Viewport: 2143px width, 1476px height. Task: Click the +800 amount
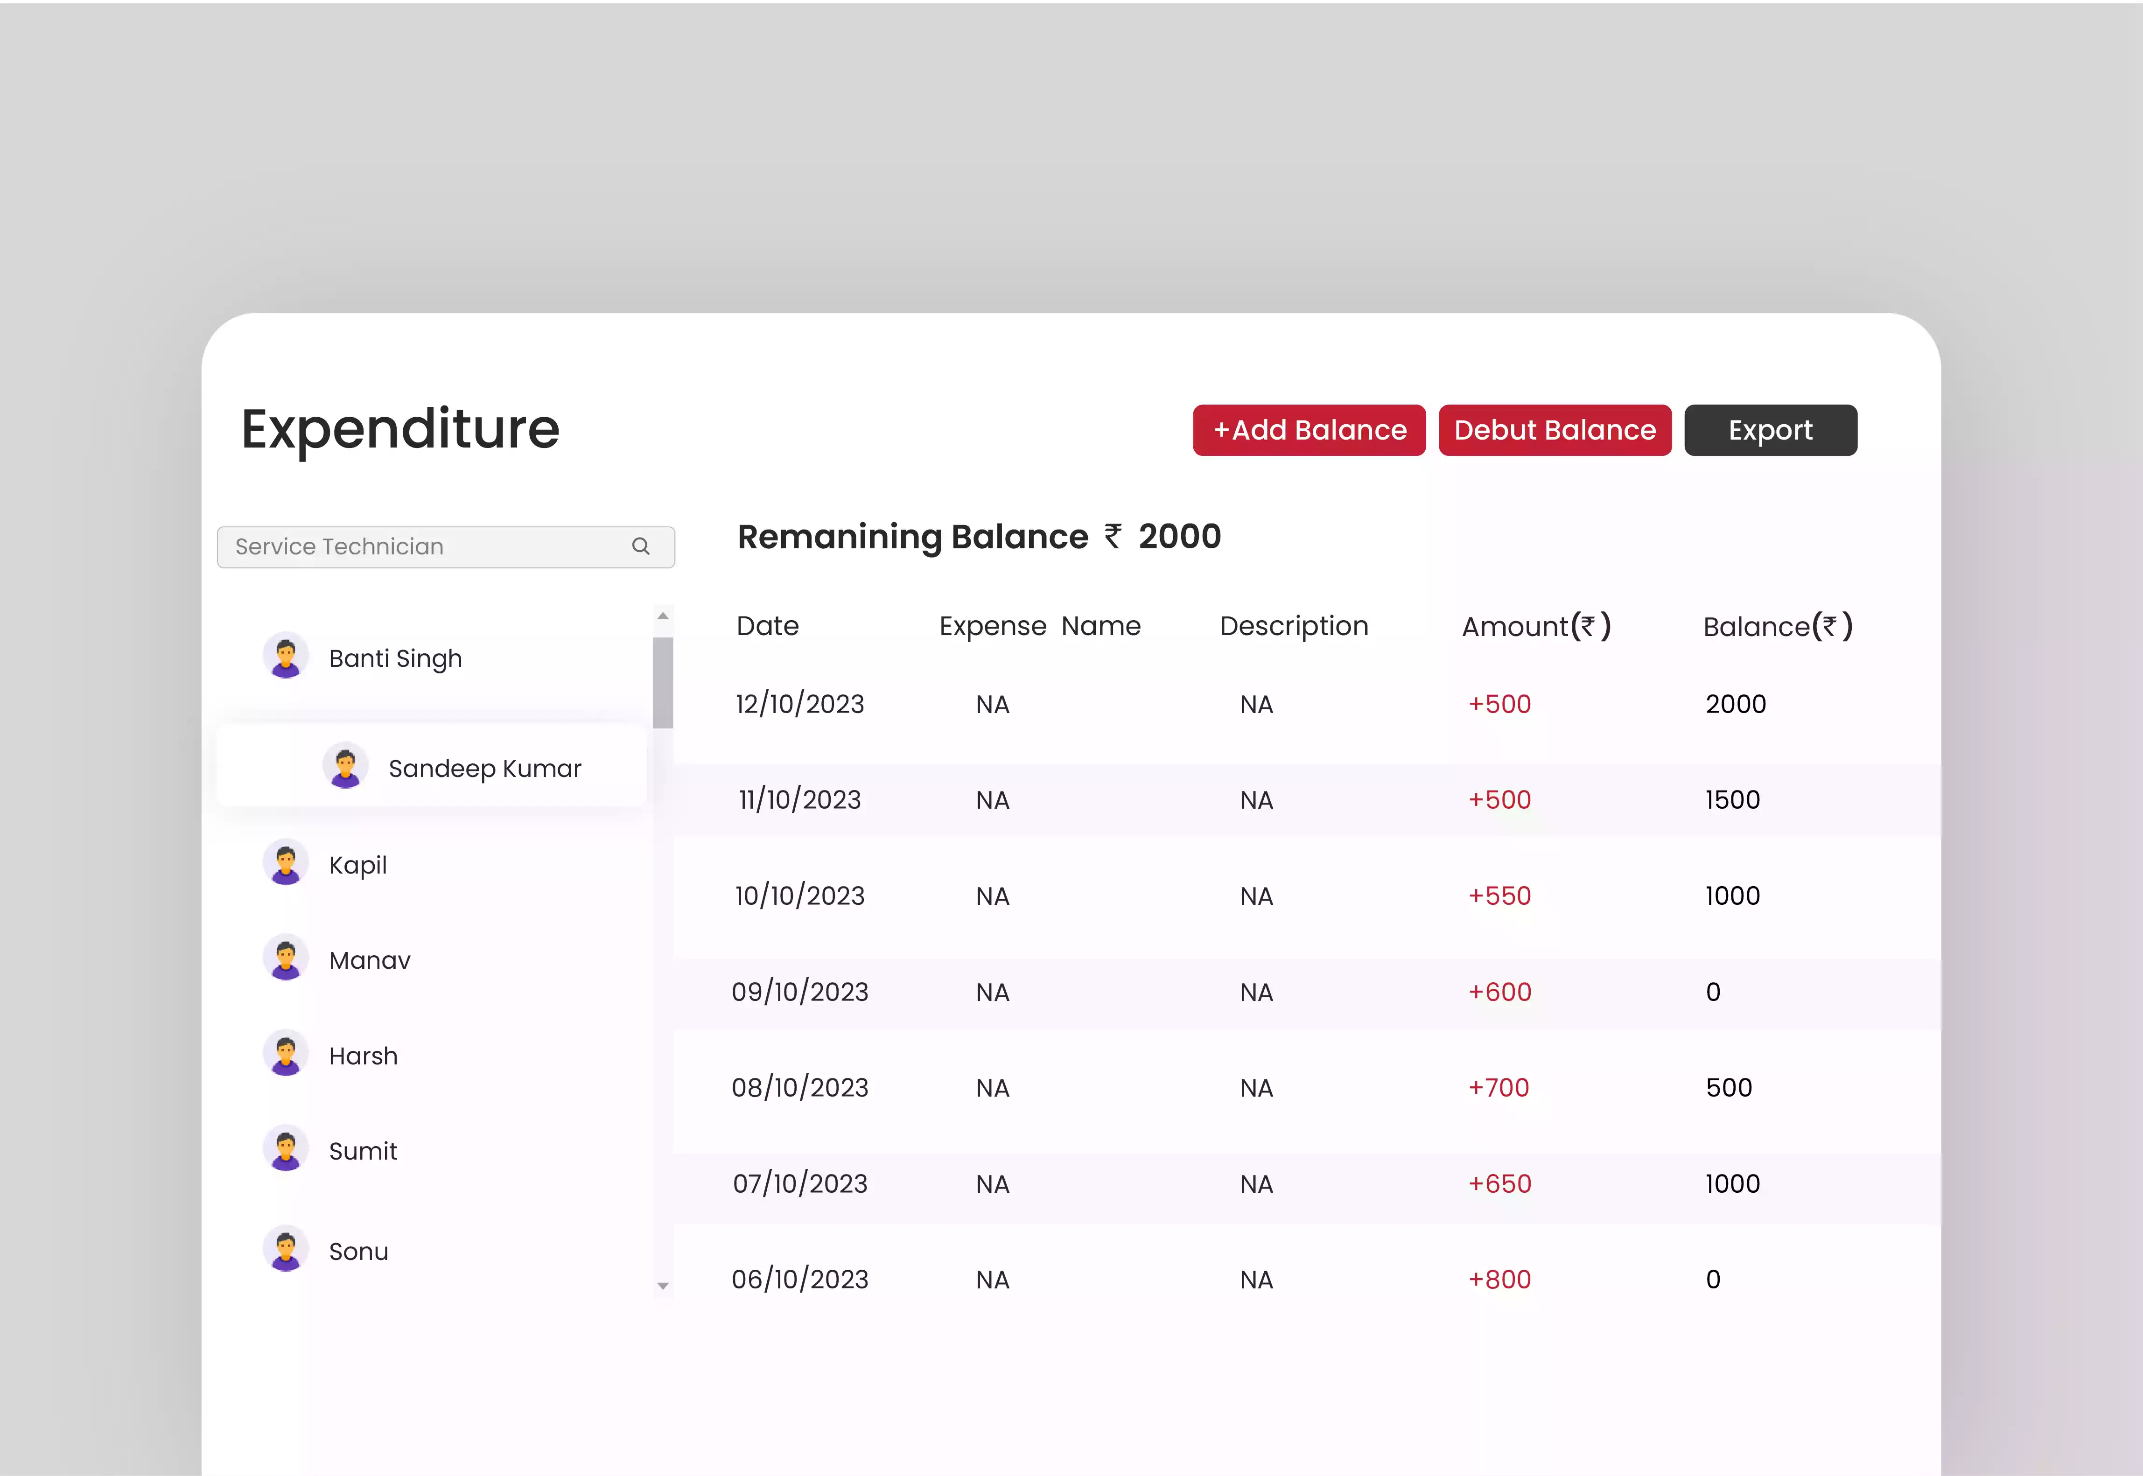click(x=1499, y=1279)
